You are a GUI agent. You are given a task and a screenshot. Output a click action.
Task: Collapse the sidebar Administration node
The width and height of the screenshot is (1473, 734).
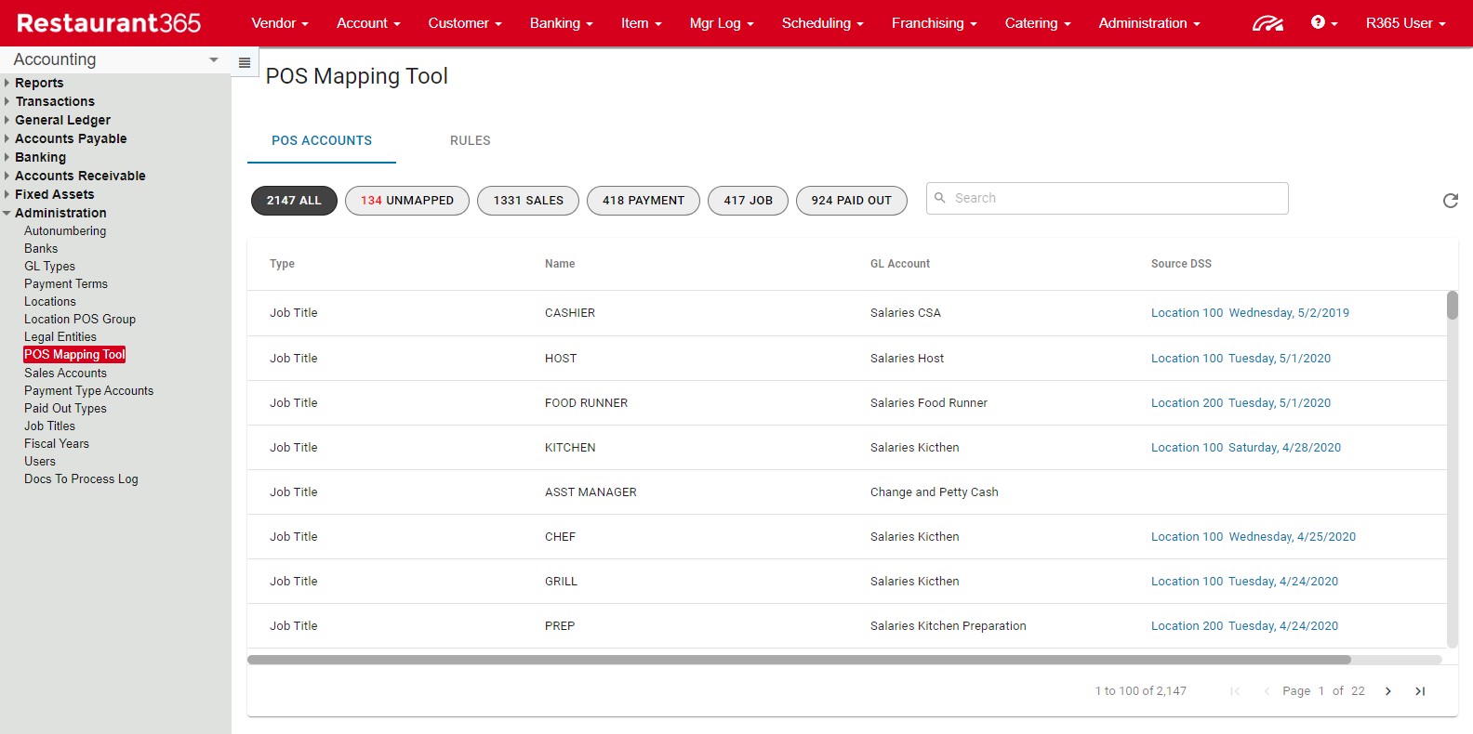7,213
